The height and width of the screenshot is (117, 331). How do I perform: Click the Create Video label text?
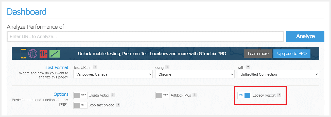click(x=99, y=95)
